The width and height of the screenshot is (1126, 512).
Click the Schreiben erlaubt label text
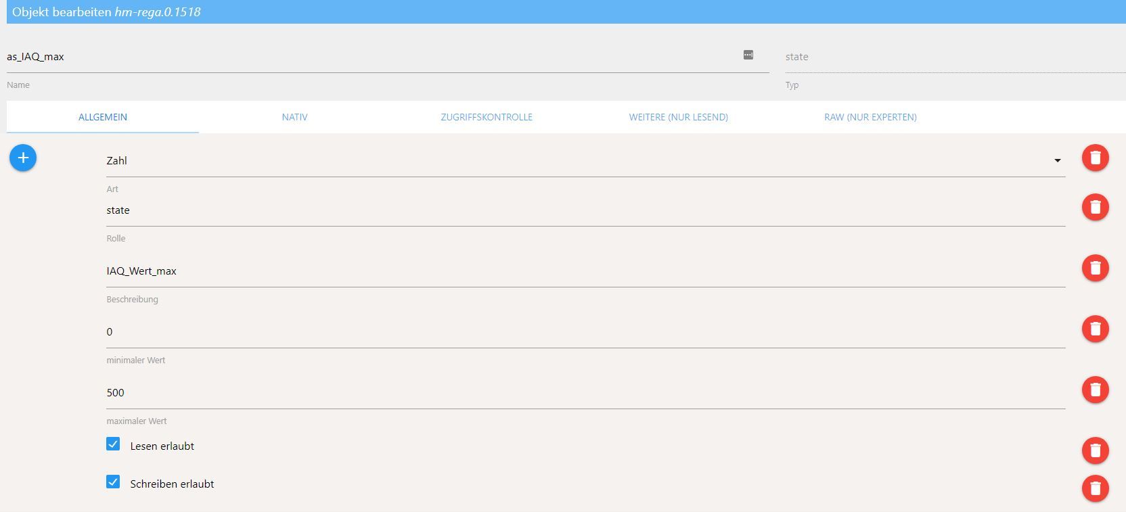click(172, 484)
